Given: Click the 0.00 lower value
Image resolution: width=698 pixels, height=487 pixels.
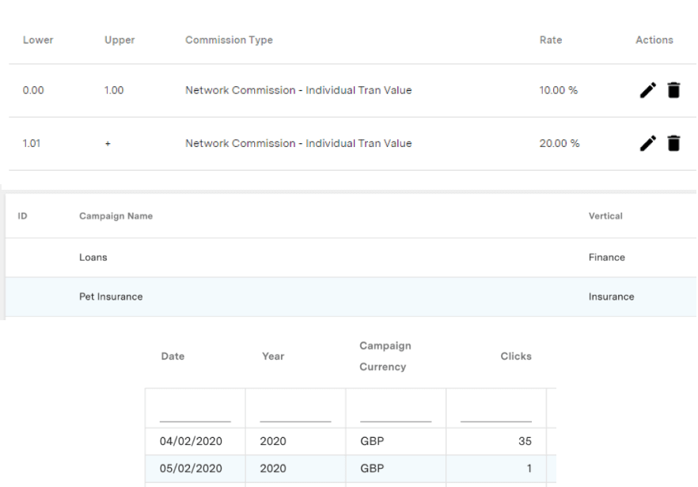Looking at the screenshot, I should point(33,90).
